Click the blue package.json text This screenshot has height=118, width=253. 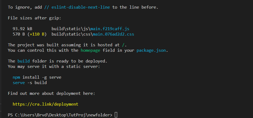click(x=151, y=50)
